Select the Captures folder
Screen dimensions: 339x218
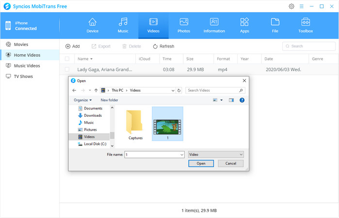pos(135,125)
